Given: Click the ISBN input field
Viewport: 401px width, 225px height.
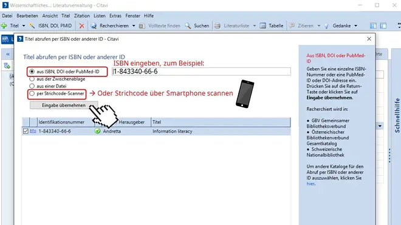Looking at the screenshot, I should point(201,72).
